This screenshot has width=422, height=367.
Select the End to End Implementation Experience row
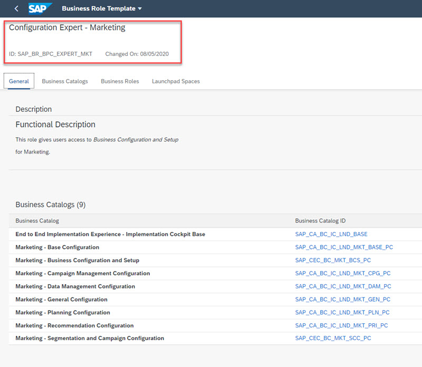[x=215, y=234]
